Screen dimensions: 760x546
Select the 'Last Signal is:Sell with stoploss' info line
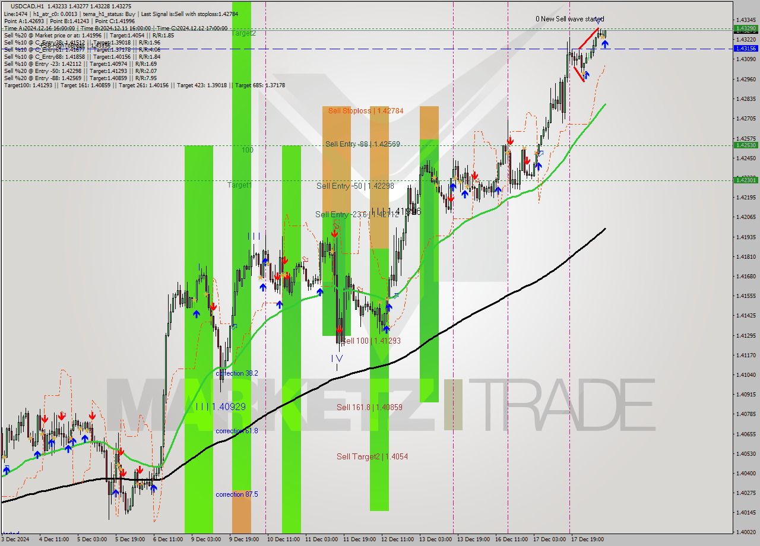191,14
